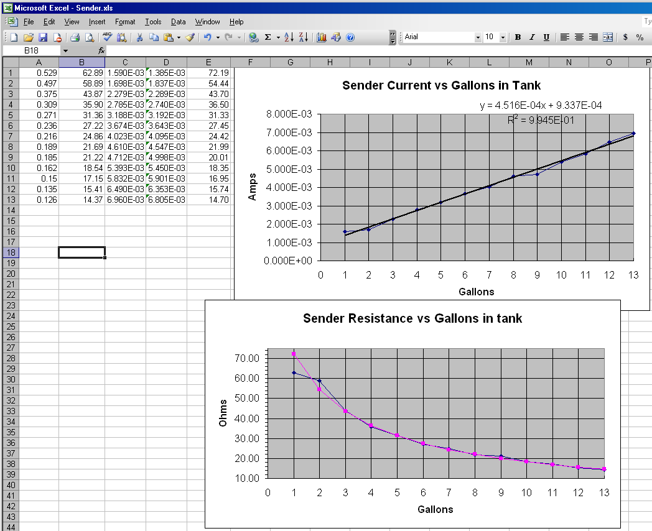This screenshot has height=531, width=652.
Task: Open the Help menu
Action: pos(236,22)
